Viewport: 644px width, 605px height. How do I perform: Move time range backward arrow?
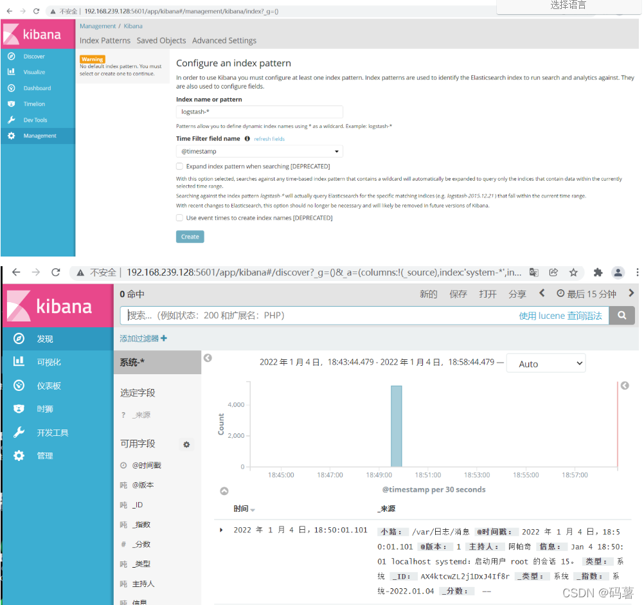coord(542,293)
